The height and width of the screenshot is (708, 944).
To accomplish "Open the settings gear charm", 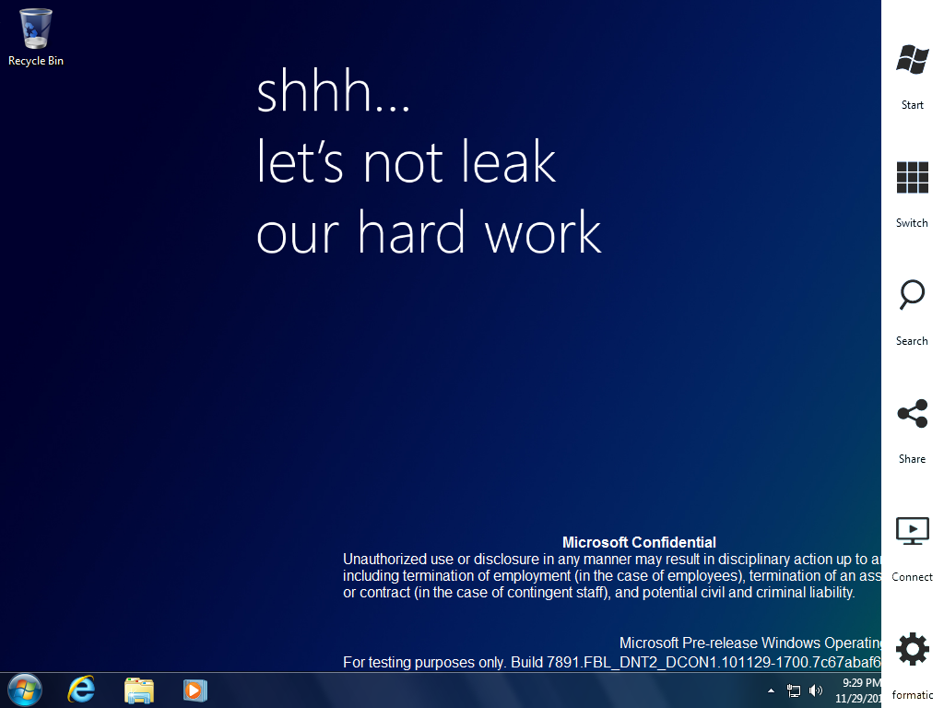I will (912, 649).
